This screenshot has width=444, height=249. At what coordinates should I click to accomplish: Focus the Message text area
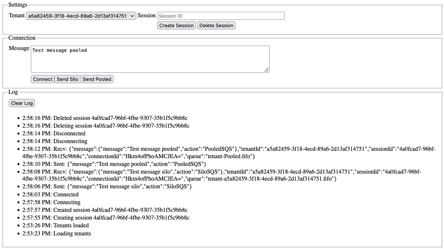click(150, 59)
